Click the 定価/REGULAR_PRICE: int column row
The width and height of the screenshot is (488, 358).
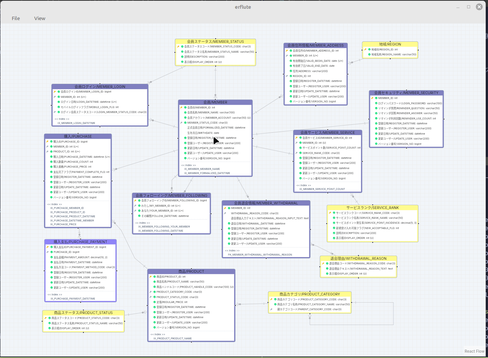pos(191,302)
